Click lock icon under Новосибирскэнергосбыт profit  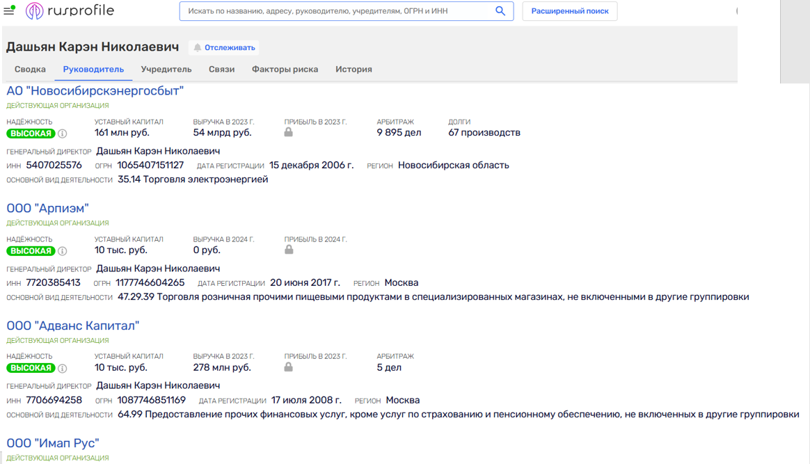[288, 132]
